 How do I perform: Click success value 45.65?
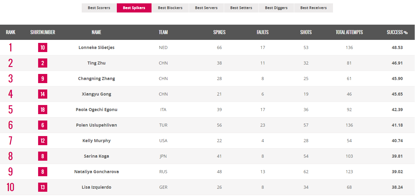point(397,94)
